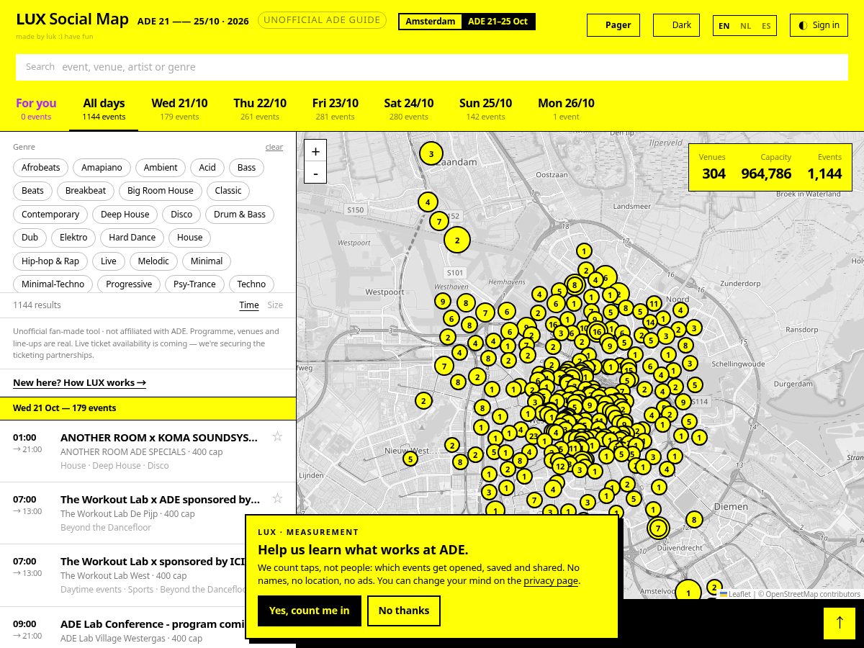Sort results by Size

click(x=275, y=305)
